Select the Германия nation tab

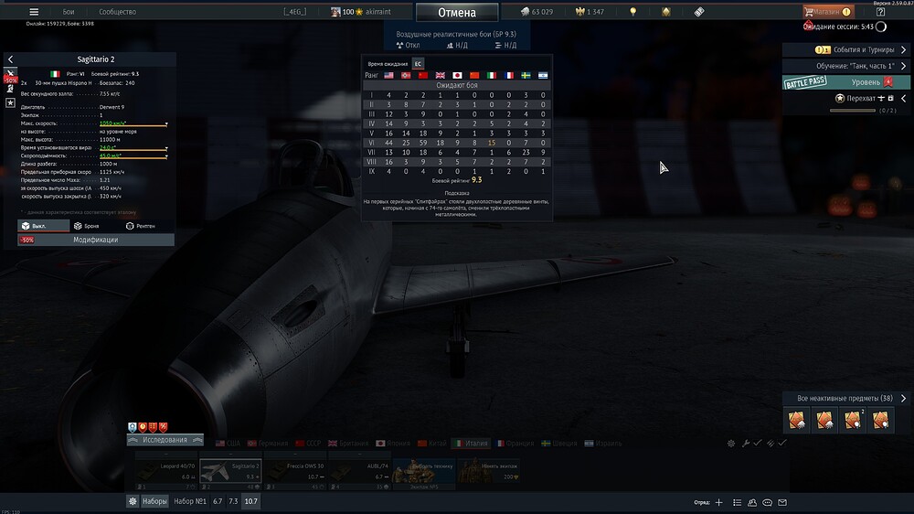(268, 444)
